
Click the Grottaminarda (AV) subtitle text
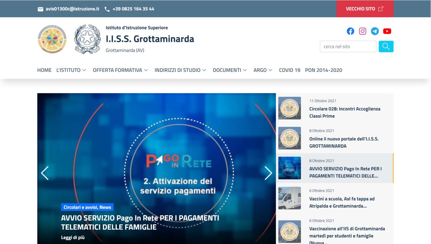[x=125, y=50]
